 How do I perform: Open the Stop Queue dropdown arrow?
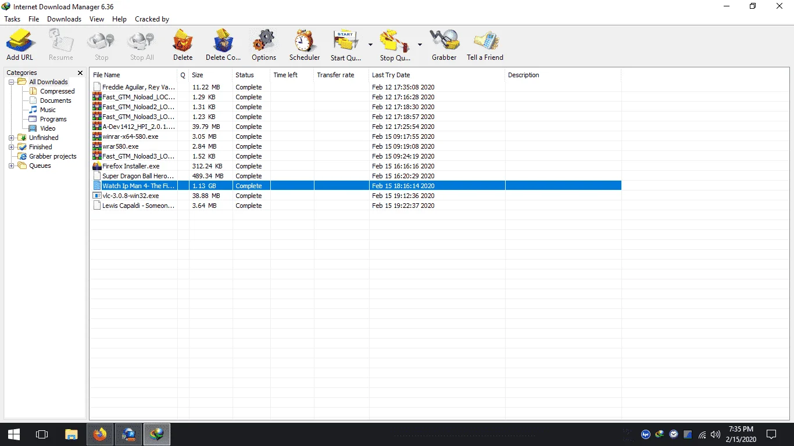420,45
